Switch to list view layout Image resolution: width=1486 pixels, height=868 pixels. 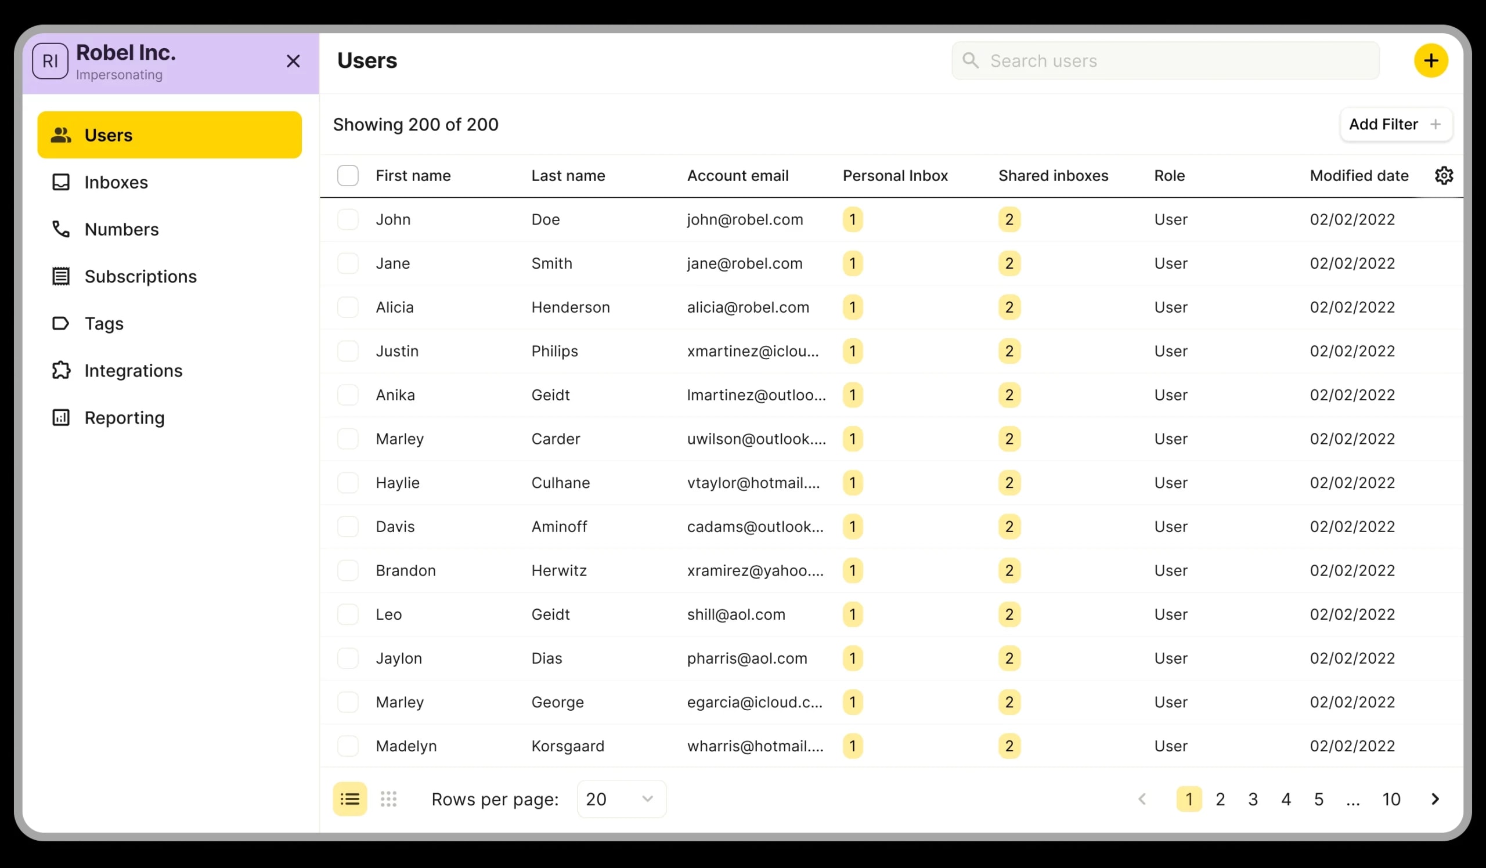[349, 799]
